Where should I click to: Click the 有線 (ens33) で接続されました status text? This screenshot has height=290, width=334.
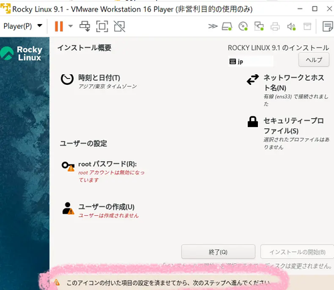tap(296, 100)
